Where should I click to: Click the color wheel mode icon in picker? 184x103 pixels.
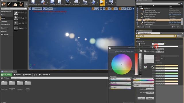pos(146,67)
